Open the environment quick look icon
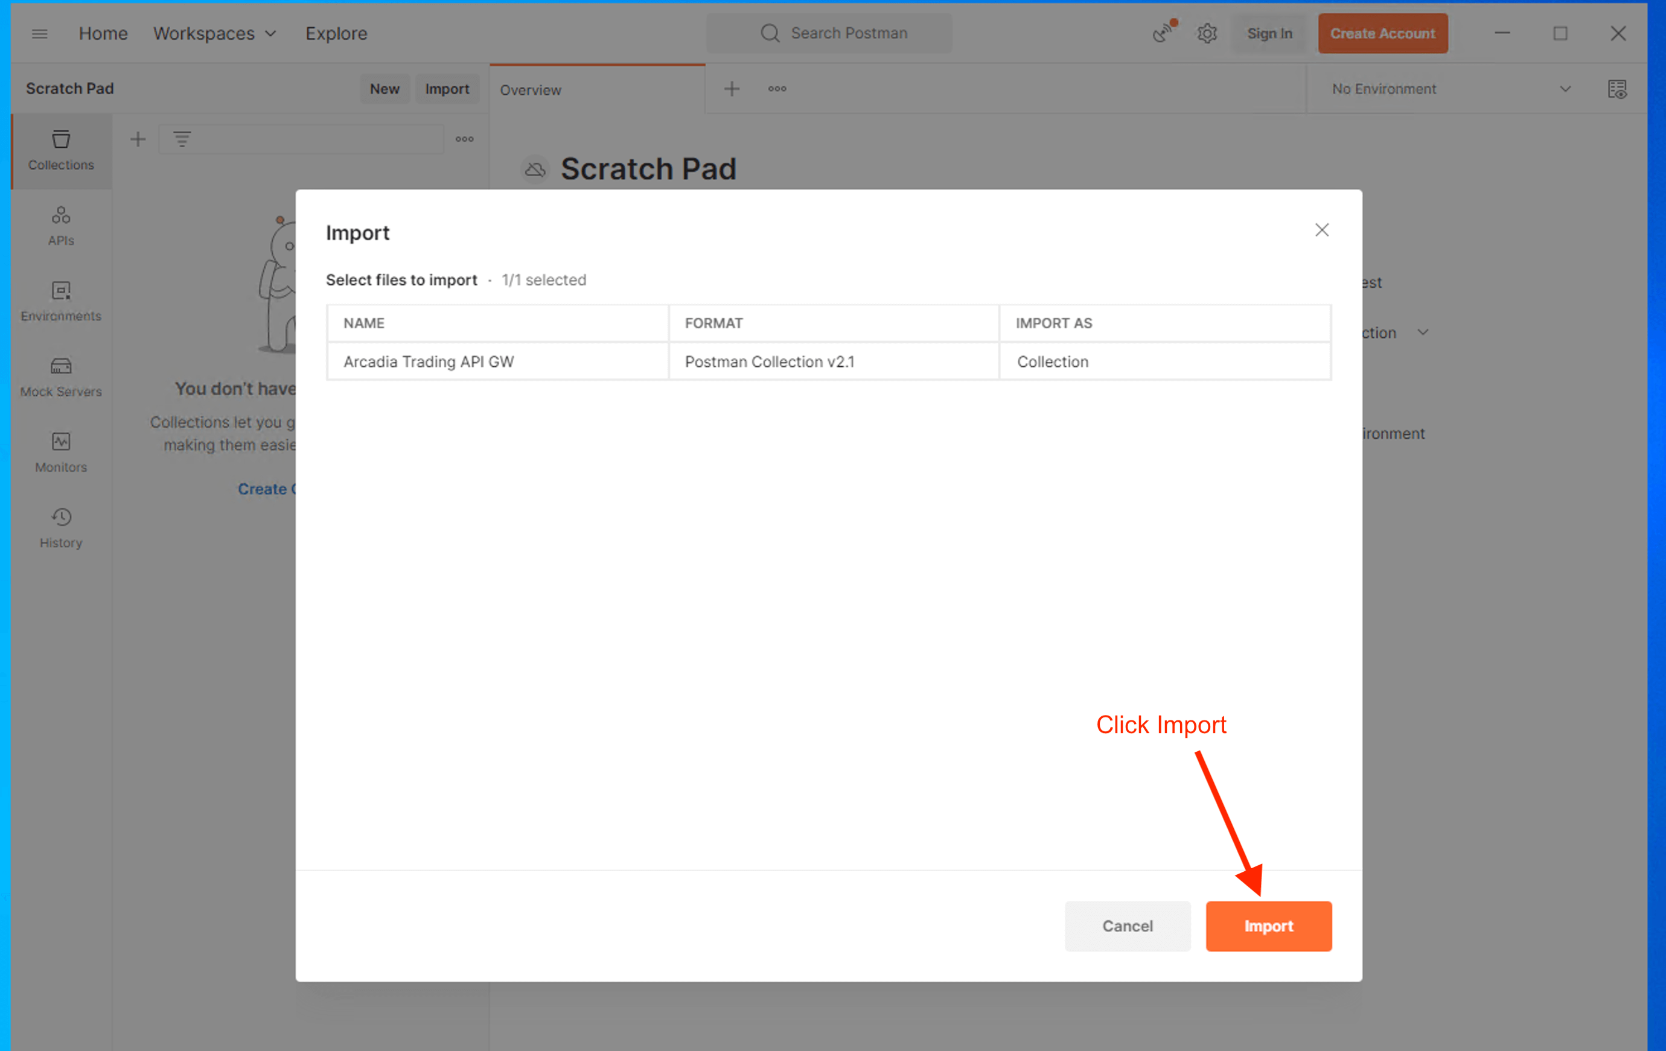The height and width of the screenshot is (1051, 1666). coord(1616,89)
